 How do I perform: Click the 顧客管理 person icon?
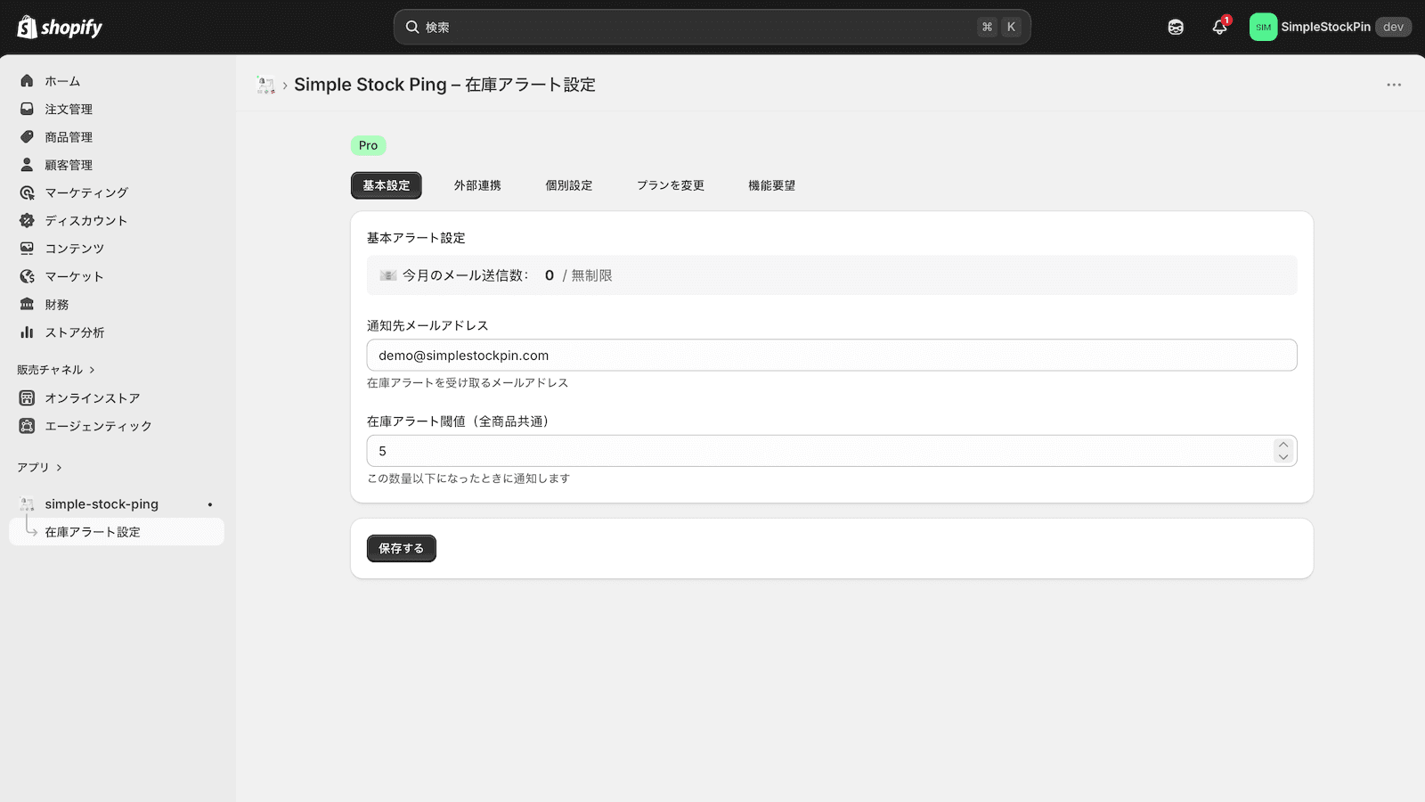tap(27, 165)
